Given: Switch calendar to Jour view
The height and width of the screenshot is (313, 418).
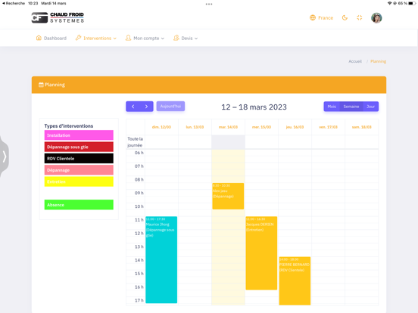Looking at the screenshot, I should tap(370, 107).
